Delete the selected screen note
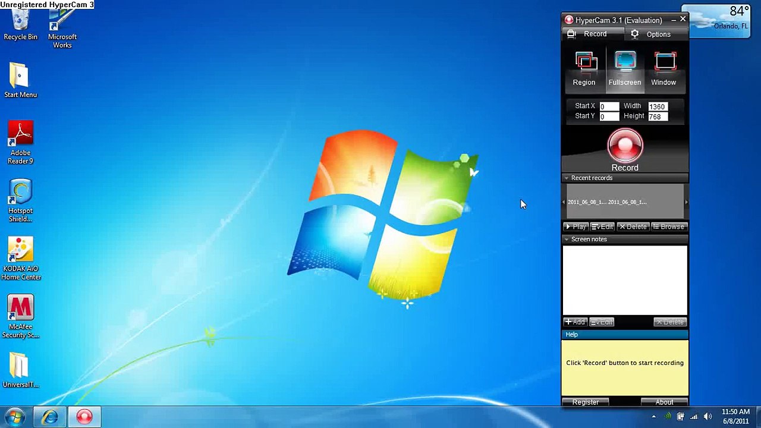 pos(670,322)
